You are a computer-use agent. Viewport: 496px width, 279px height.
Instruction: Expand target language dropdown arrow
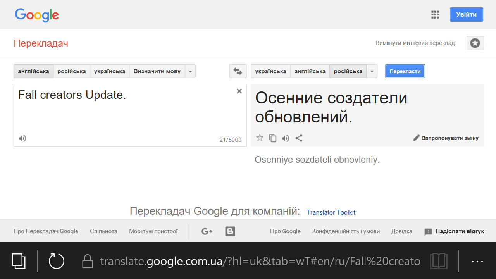(x=372, y=71)
